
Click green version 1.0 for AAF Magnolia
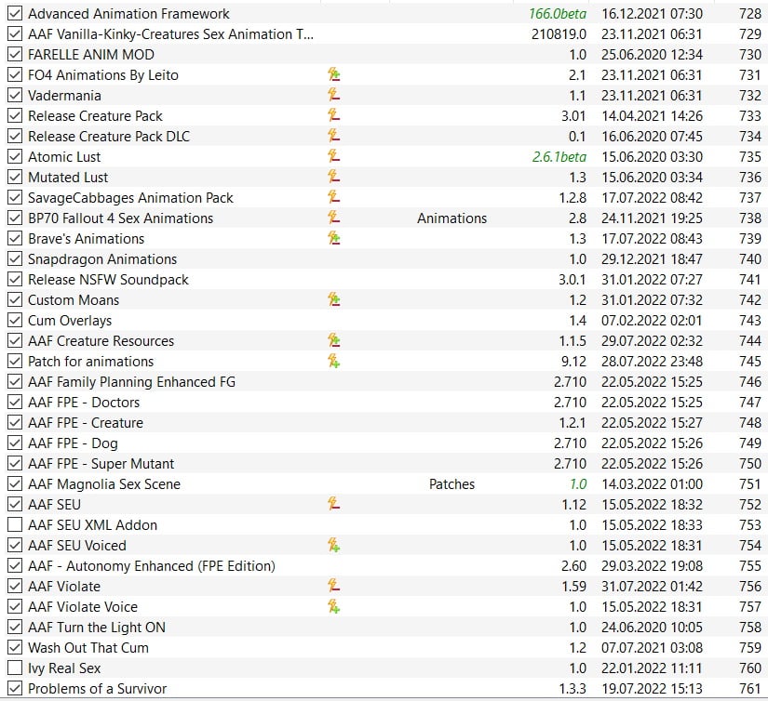[x=578, y=484]
